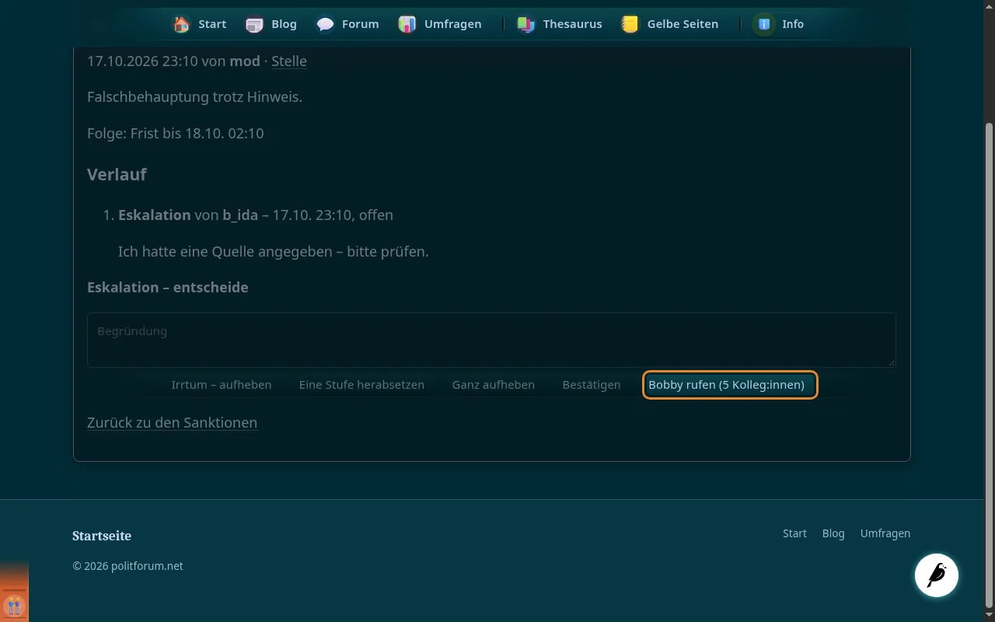This screenshot has width=995, height=622.
Task: Open the footer Start link
Action: pyautogui.click(x=794, y=533)
